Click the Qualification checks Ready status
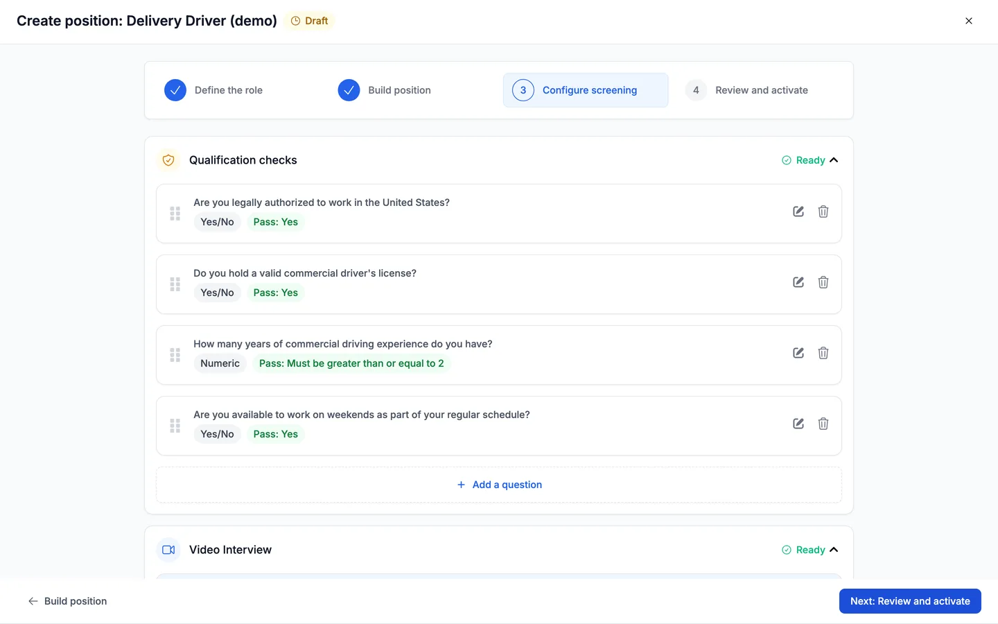 pyautogui.click(x=803, y=160)
